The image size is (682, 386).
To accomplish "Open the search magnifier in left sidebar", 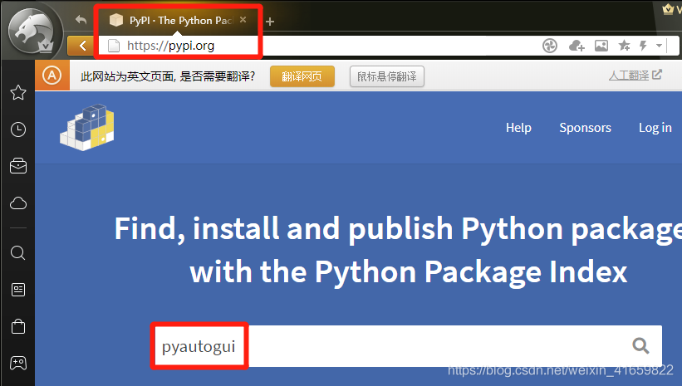I will pos(17,252).
